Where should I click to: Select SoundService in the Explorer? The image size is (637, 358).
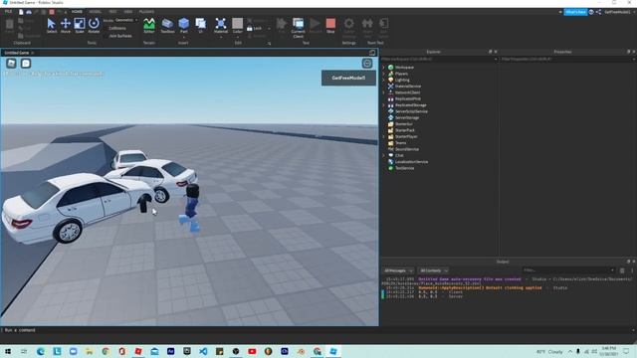(407, 149)
